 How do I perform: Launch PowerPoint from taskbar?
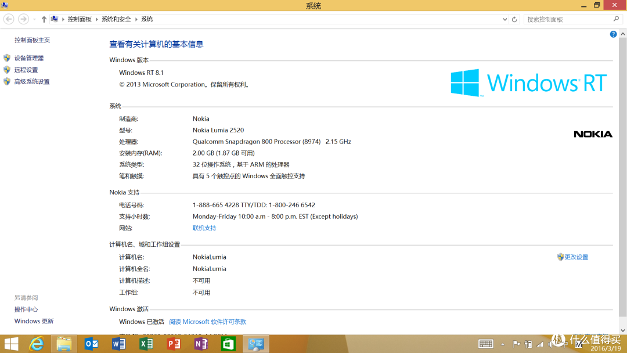point(174,344)
